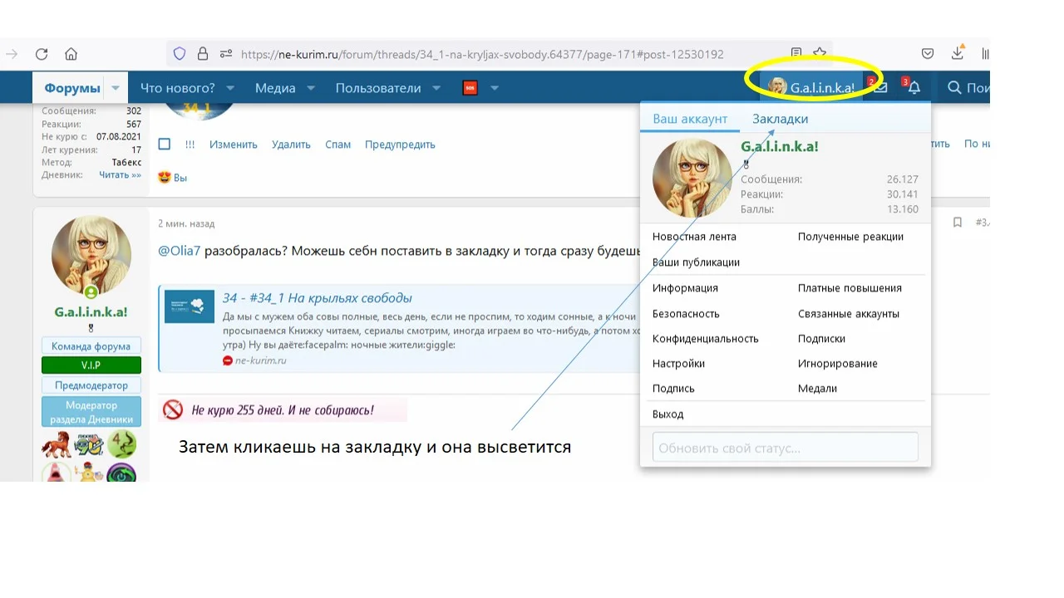Open browser downloads arrow icon
Viewport: 1064px width, 598px height.
(957, 52)
